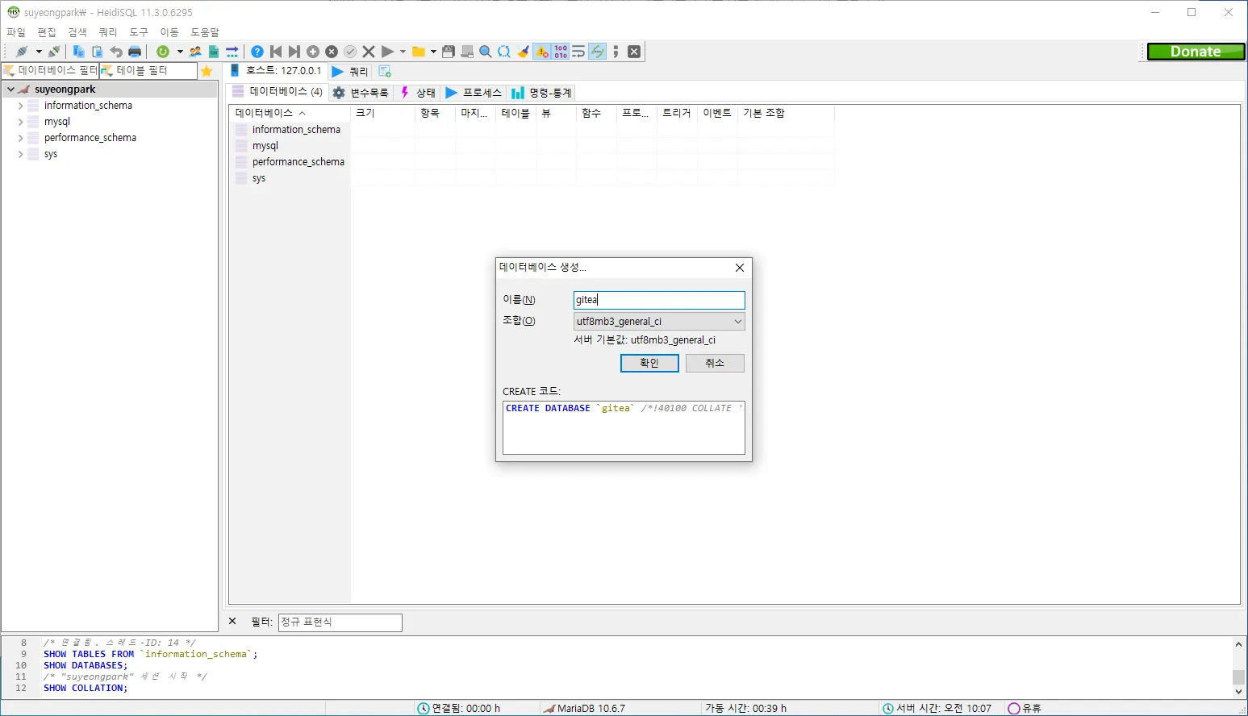Toggle the highlighted link icon beside wrap lines
1248x716 pixels.
[598, 52]
